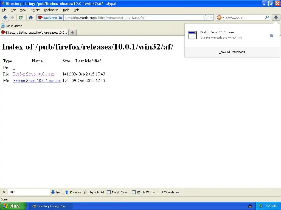281x210 pixels.
Task: Open containing folder for Firefox Setup download
Action: [272, 35]
